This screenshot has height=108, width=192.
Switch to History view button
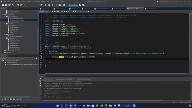pos(48,11)
